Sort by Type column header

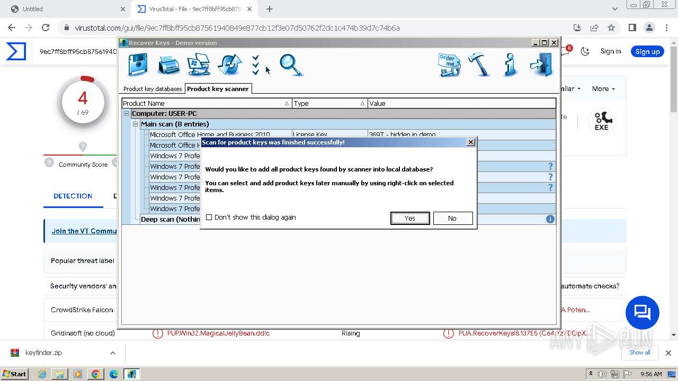[x=329, y=103]
